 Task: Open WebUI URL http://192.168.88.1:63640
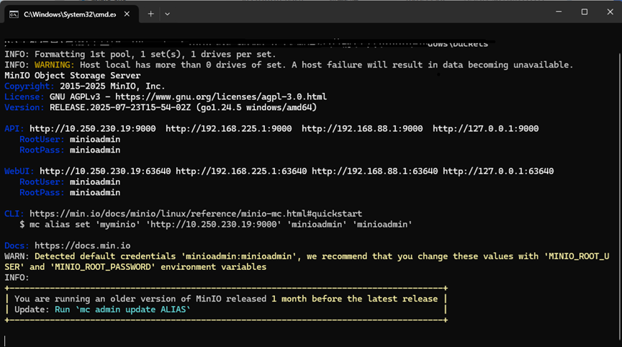pyautogui.click(x=375, y=171)
